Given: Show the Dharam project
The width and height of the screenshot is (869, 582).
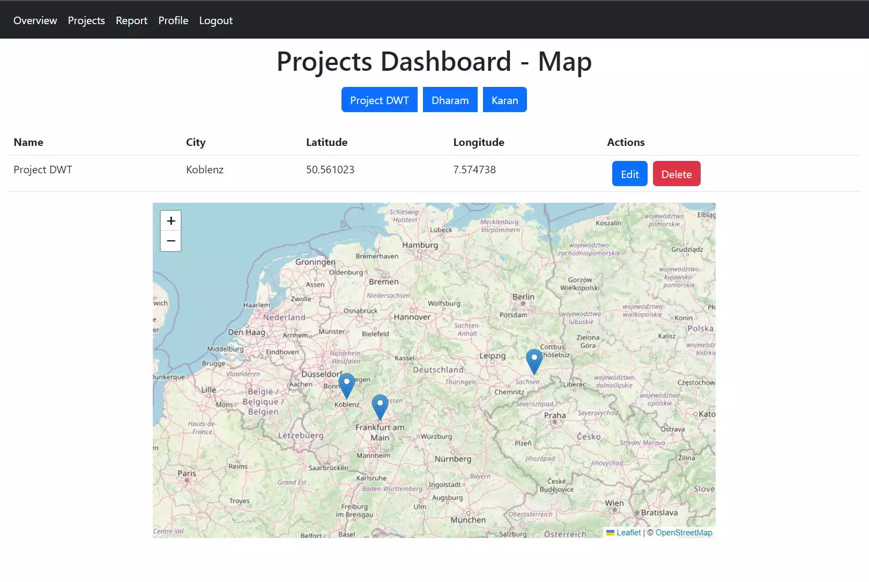Looking at the screenshot, I should click(x=450, y=100).
